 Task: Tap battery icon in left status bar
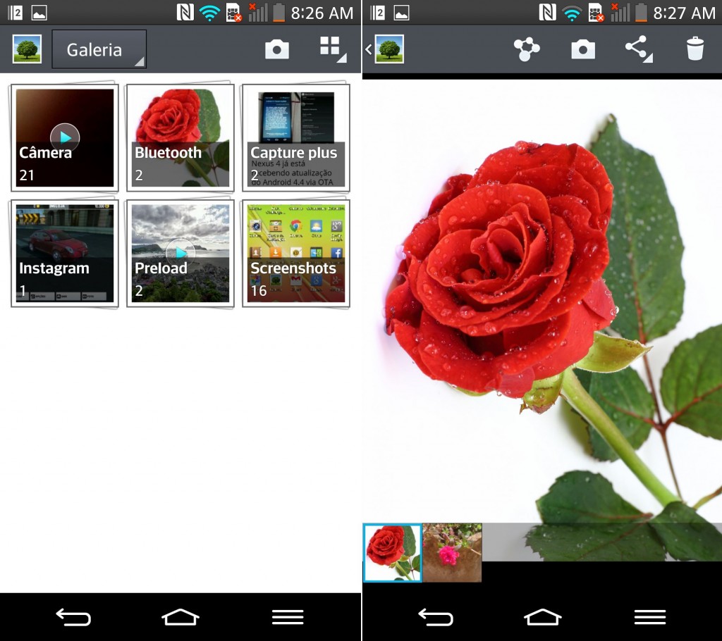pyautogui.click(x=279, y=13)
